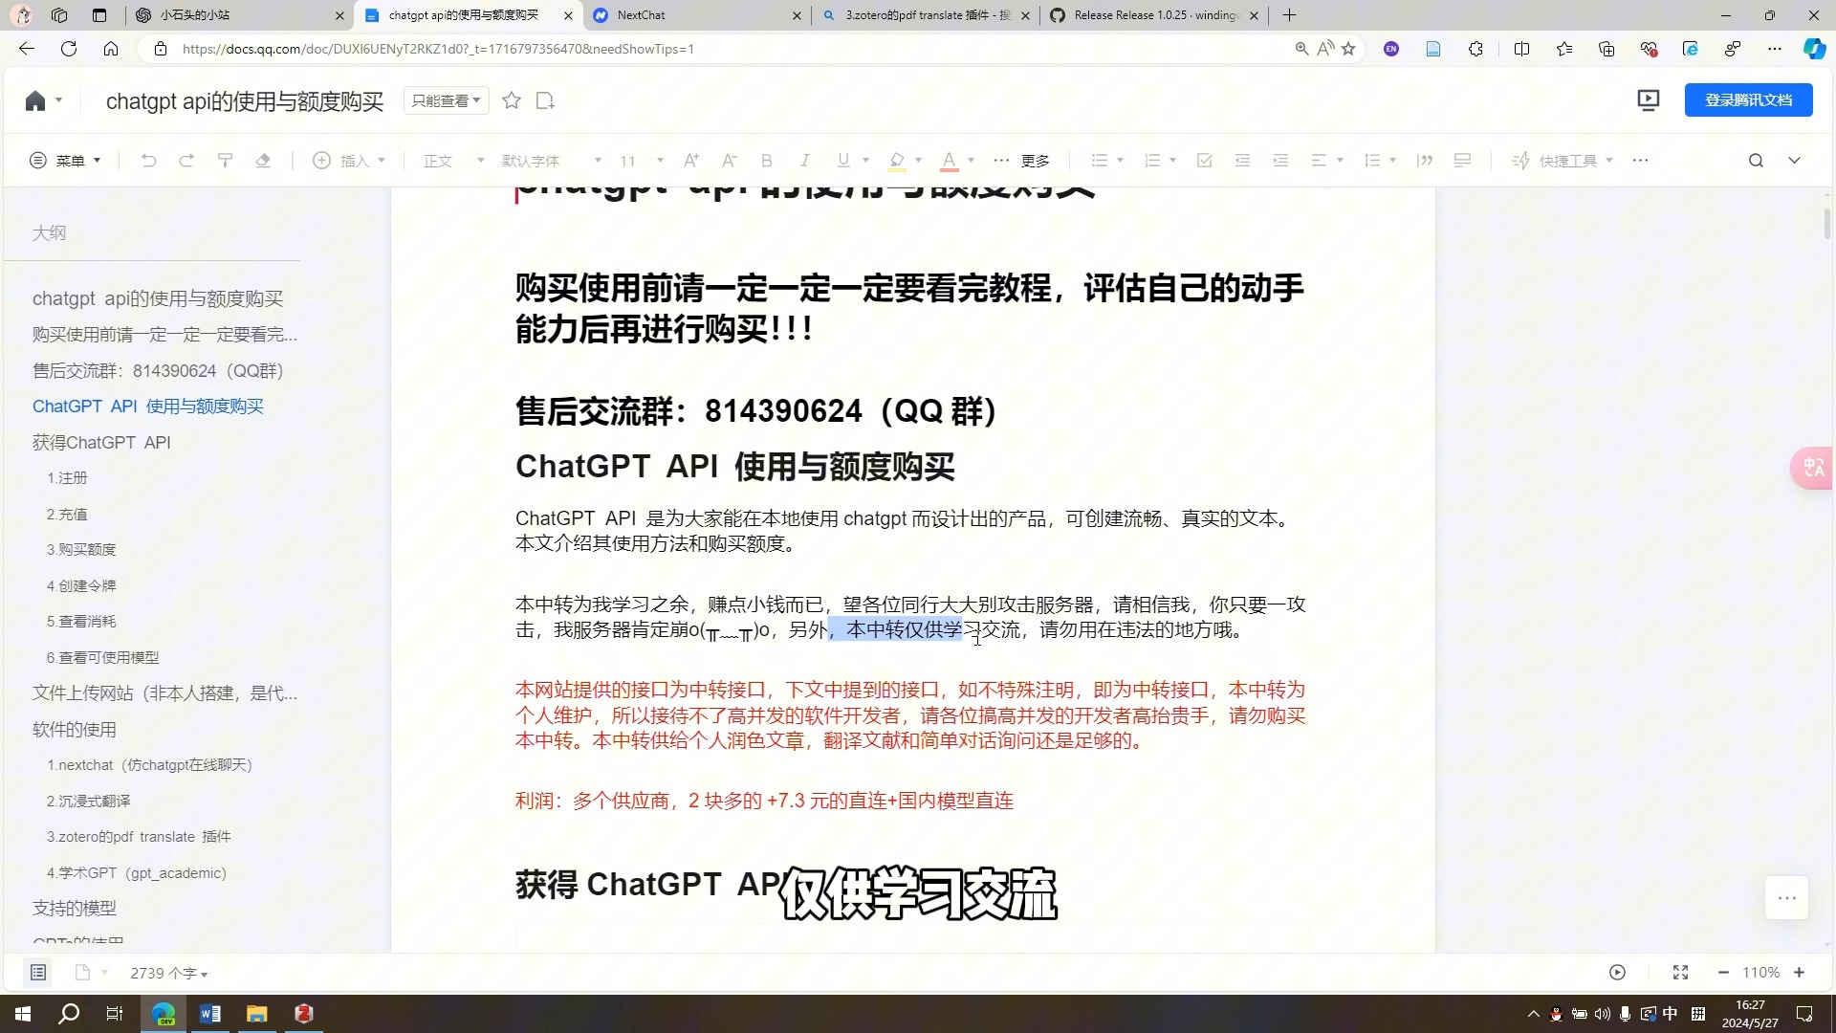The height and width of the screenshot is (1033, 1836).
Task: Collapse the toolbar chevron
Action: 1794,161
